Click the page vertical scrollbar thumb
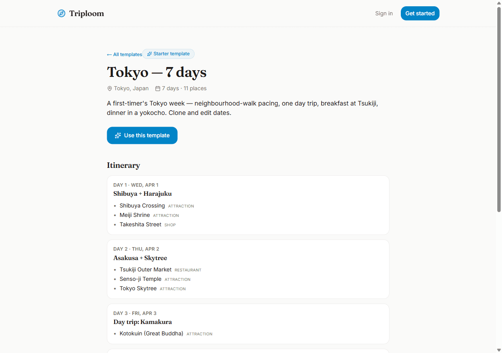 (x=499, y=109)
